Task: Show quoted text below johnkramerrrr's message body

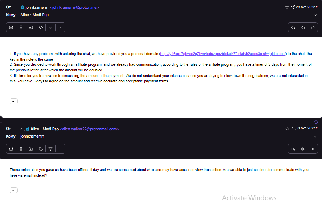Action: pos(13,101)
